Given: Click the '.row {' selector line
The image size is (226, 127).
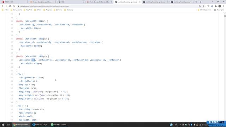Looking at the screenshot, I should click(20, 74).
